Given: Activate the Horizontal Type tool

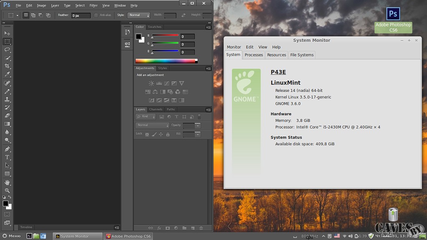Looking at the screenshot, I should click(7, 157).
